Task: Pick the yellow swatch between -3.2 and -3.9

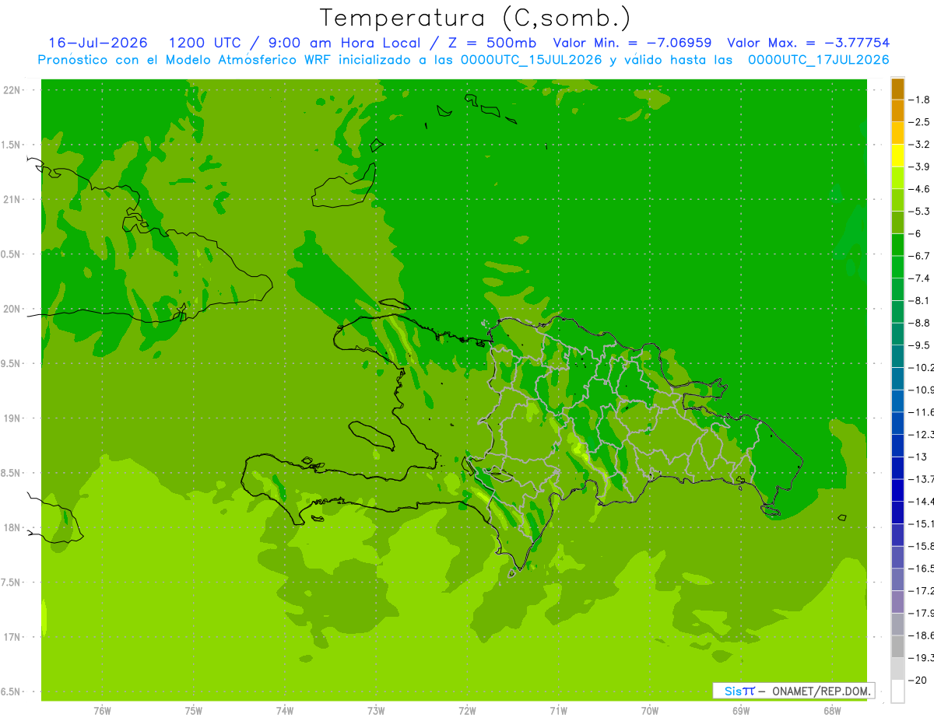Action: 897,156
